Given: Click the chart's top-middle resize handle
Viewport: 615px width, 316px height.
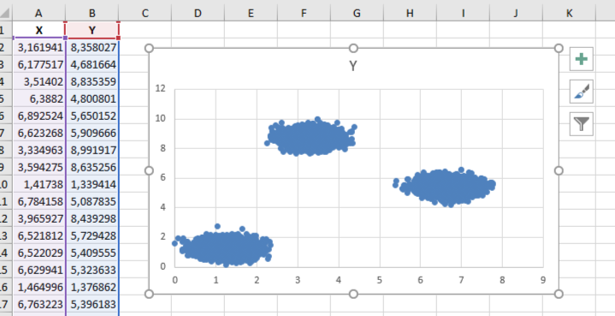Looking at the screenshot, I should point(353,48).
